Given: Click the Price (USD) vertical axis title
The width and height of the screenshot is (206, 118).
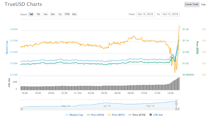Looking at the screenshot, I should pos(197,47).
